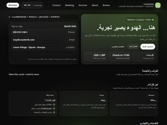Toggle the AR / EN language switch
The width and height of the screenshot is (167, 125).
[x=27, y=5]
